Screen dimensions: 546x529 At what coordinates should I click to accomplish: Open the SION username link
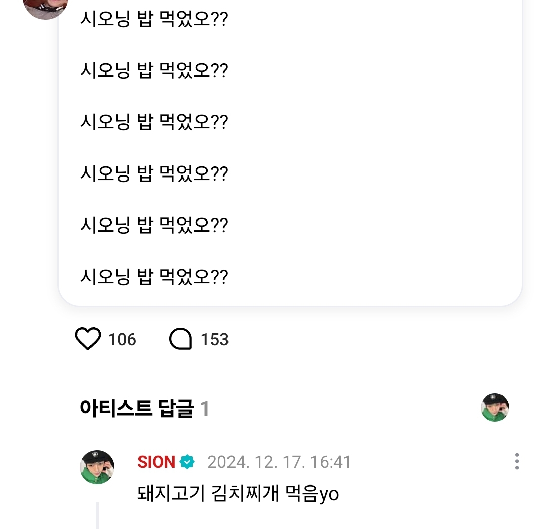156,462
